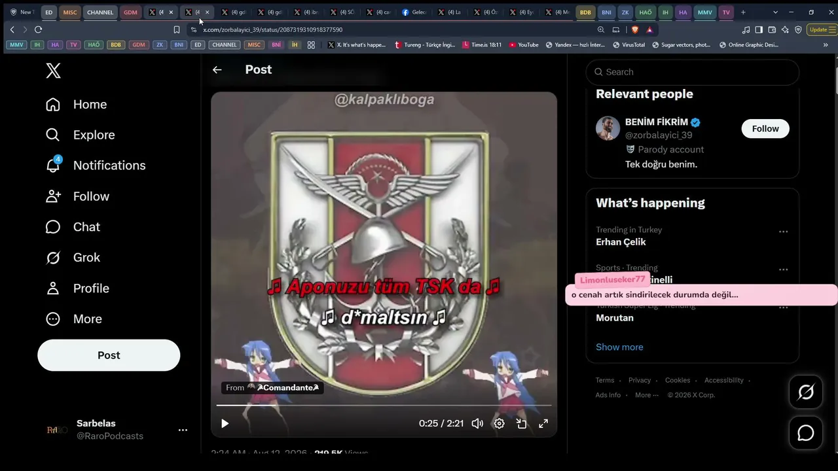Switch the video to fullscreen
The image size is (838, 471).
[x=543, y=423]
